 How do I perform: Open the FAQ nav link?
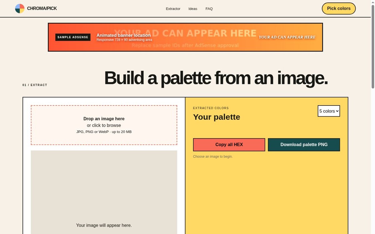(x=209, y=9)
